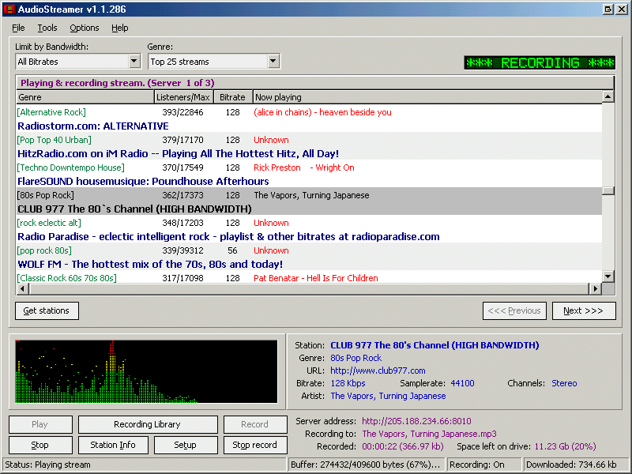The width and height of the screenshot is (632, 474).
Task: Click the horizontal scroll left arrow
Action: pos(22,288)
